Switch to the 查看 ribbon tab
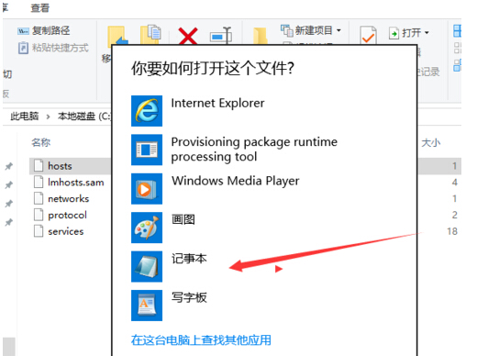The width and height of the screenshot is (477, 356). 39,7
